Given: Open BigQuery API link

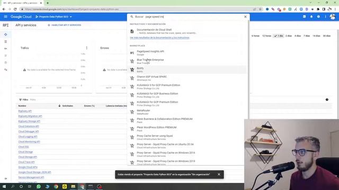Looking at the screenshot, I should pos(25,111).
